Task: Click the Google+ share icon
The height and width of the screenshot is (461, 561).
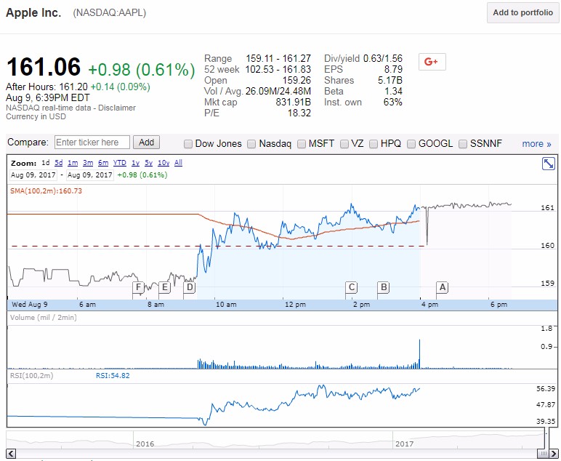Action: tap(432, 62)
